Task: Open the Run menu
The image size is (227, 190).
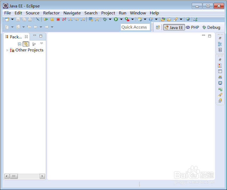Action: tap(123, 13)
